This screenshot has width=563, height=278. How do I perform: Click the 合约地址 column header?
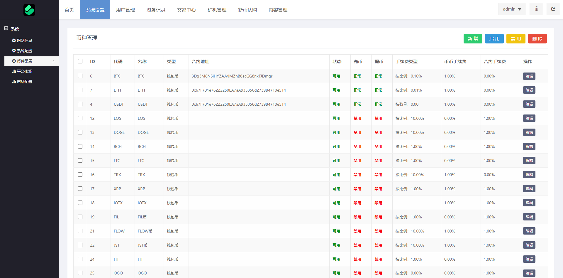point(200,62)
